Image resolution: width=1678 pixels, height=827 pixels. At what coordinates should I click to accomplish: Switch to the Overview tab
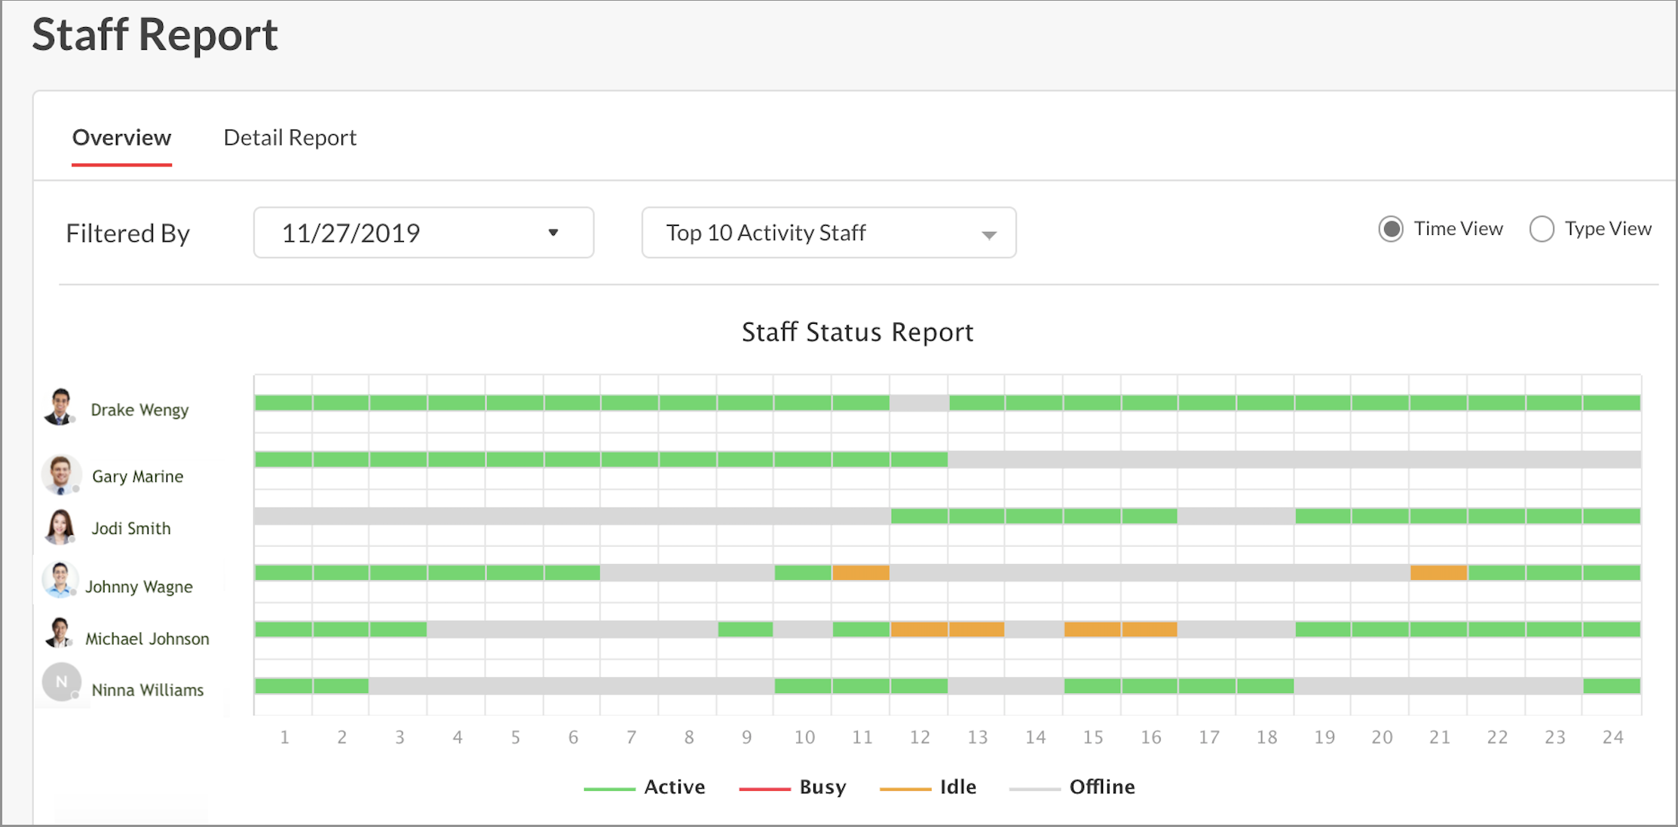click(x=121, y=138)
